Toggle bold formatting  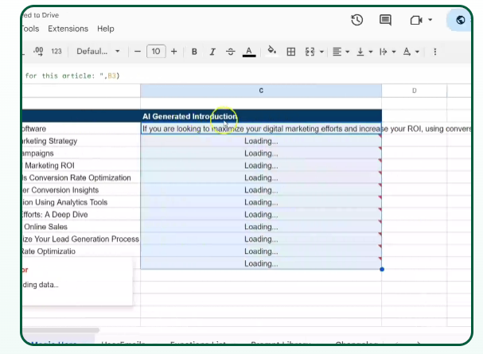tap(194, 52)
